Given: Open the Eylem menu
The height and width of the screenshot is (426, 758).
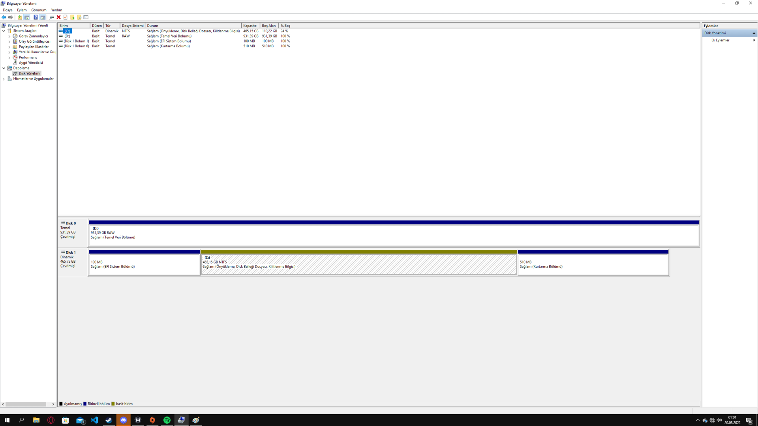Looking at the screenshot, I should (x=22, y=10).
